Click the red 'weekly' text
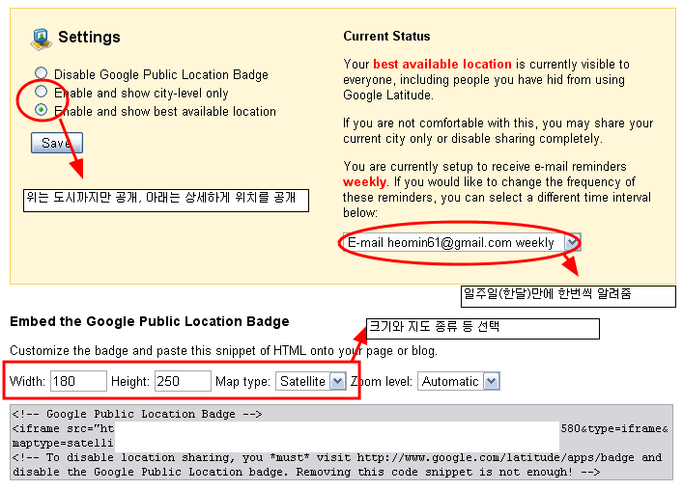683x490 pixels. tap(364, 181)
